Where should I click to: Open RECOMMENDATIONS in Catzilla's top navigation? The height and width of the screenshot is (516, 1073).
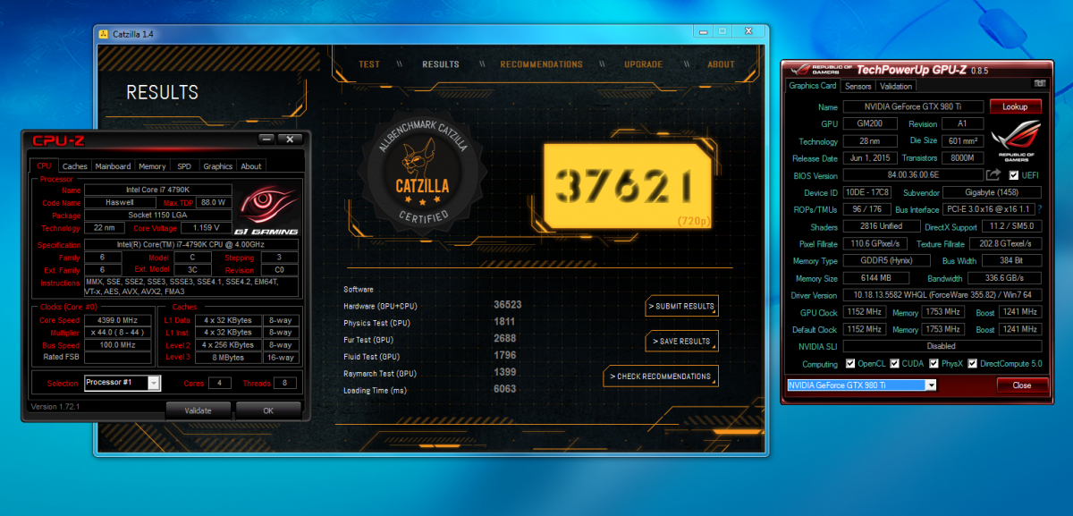pos(541,64)
